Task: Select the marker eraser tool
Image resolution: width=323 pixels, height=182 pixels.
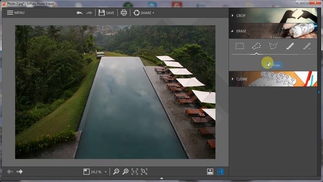Action: click(307, 46)
